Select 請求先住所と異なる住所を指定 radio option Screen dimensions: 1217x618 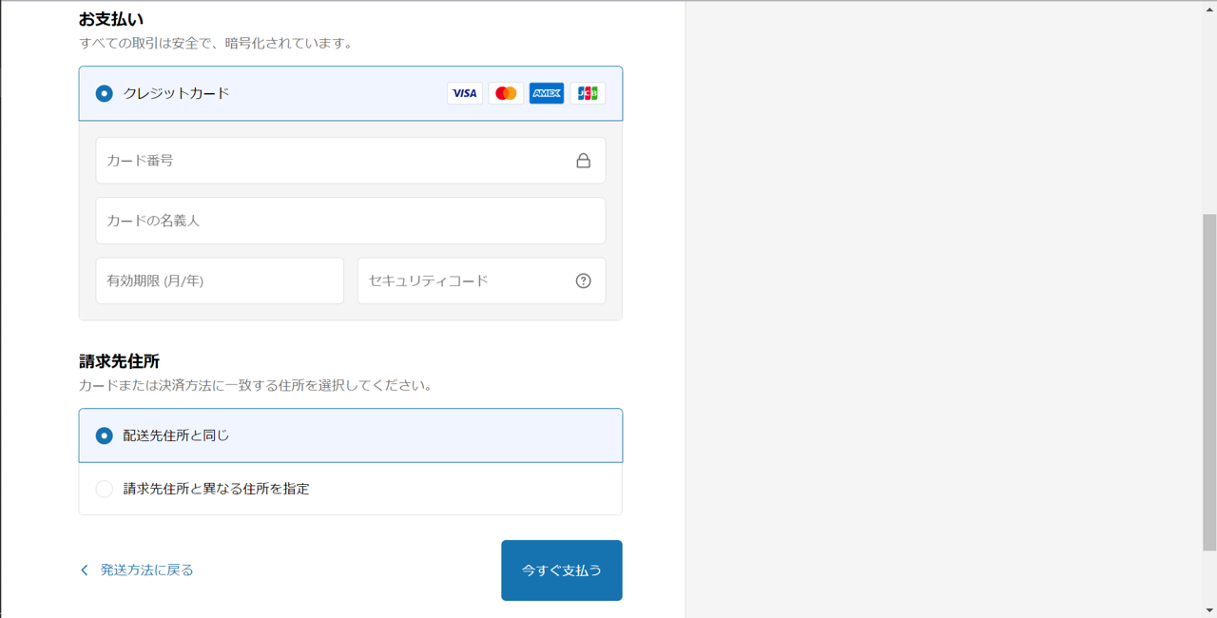coord(105,489)
